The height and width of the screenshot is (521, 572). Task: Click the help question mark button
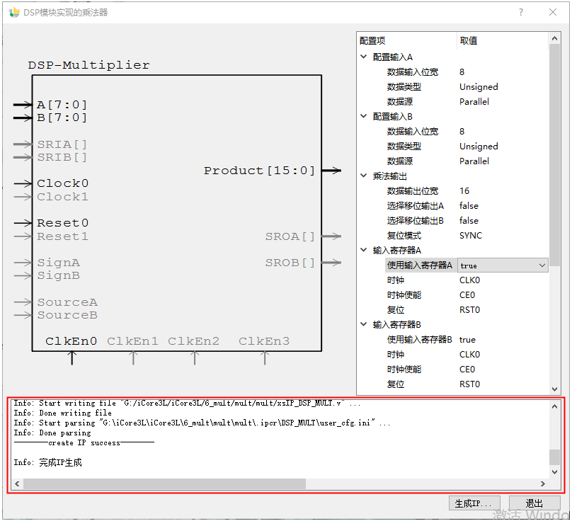click(521, 12)
